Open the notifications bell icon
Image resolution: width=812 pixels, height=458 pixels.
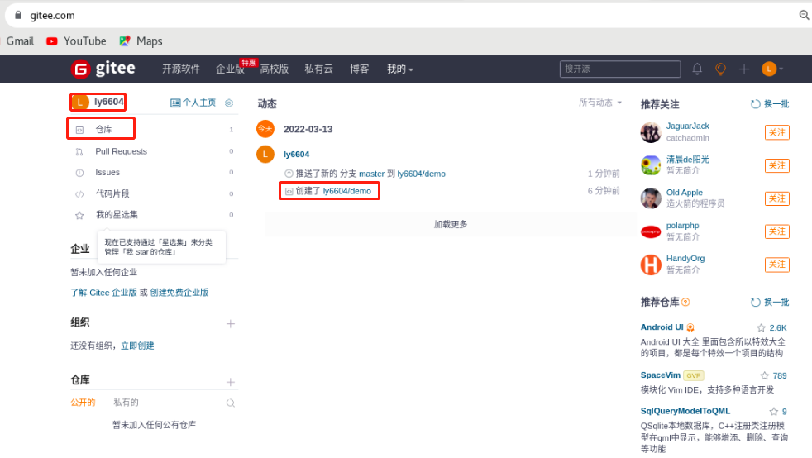697,69
